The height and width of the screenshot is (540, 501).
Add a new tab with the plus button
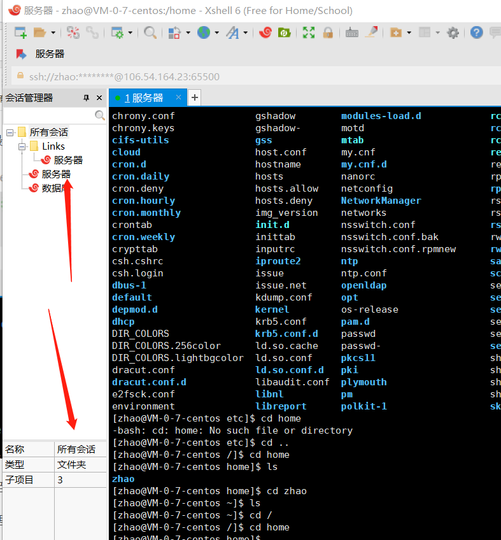(195, 97)
